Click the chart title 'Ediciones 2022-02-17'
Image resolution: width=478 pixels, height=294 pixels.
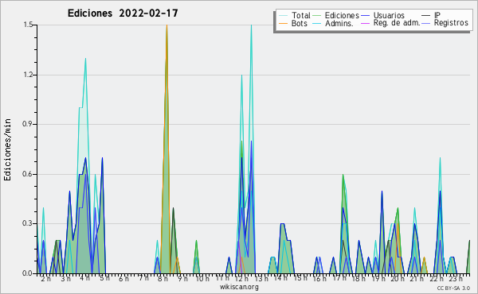pyautogui.click(x=123, y=14)
